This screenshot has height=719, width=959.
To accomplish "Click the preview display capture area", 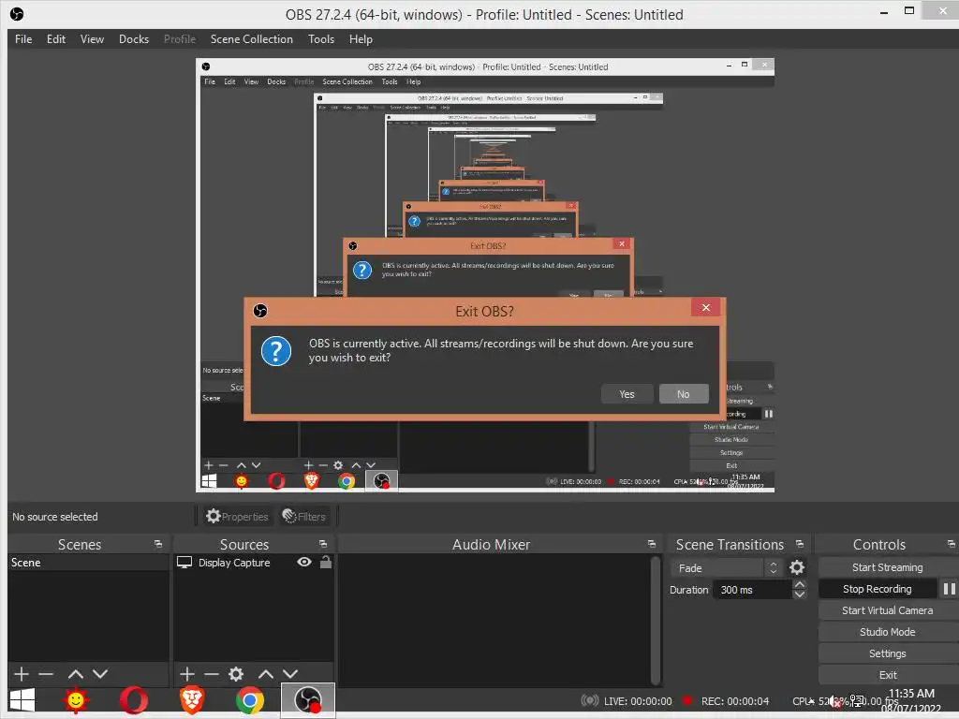I will [x=485, y=275].
